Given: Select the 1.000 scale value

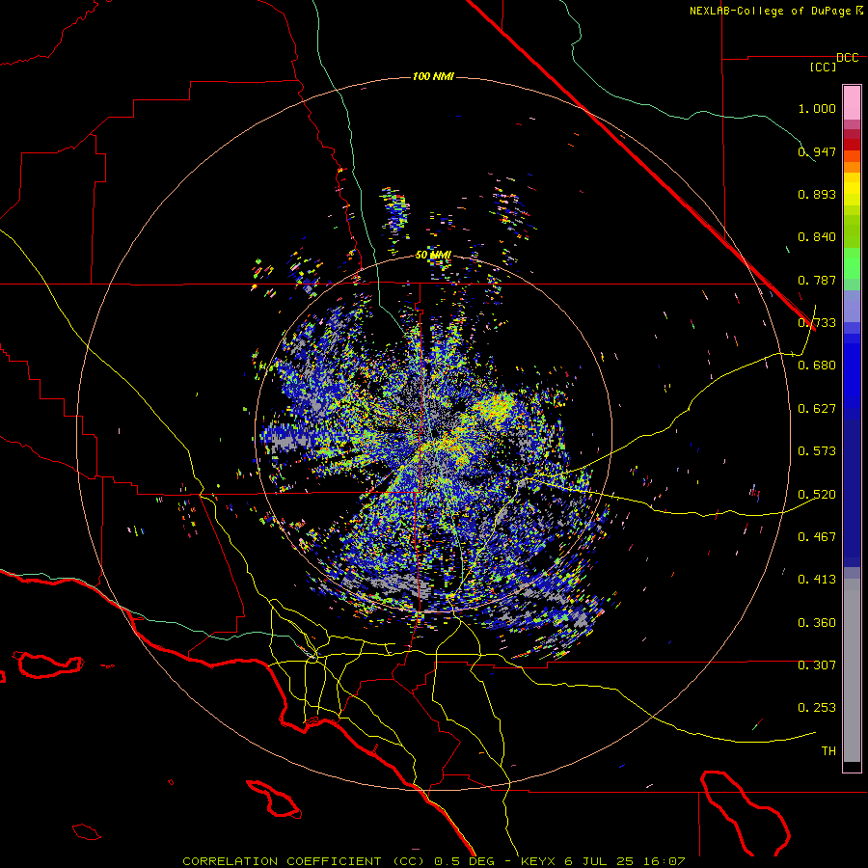Looking at the screenshot, I should point(817,108).
